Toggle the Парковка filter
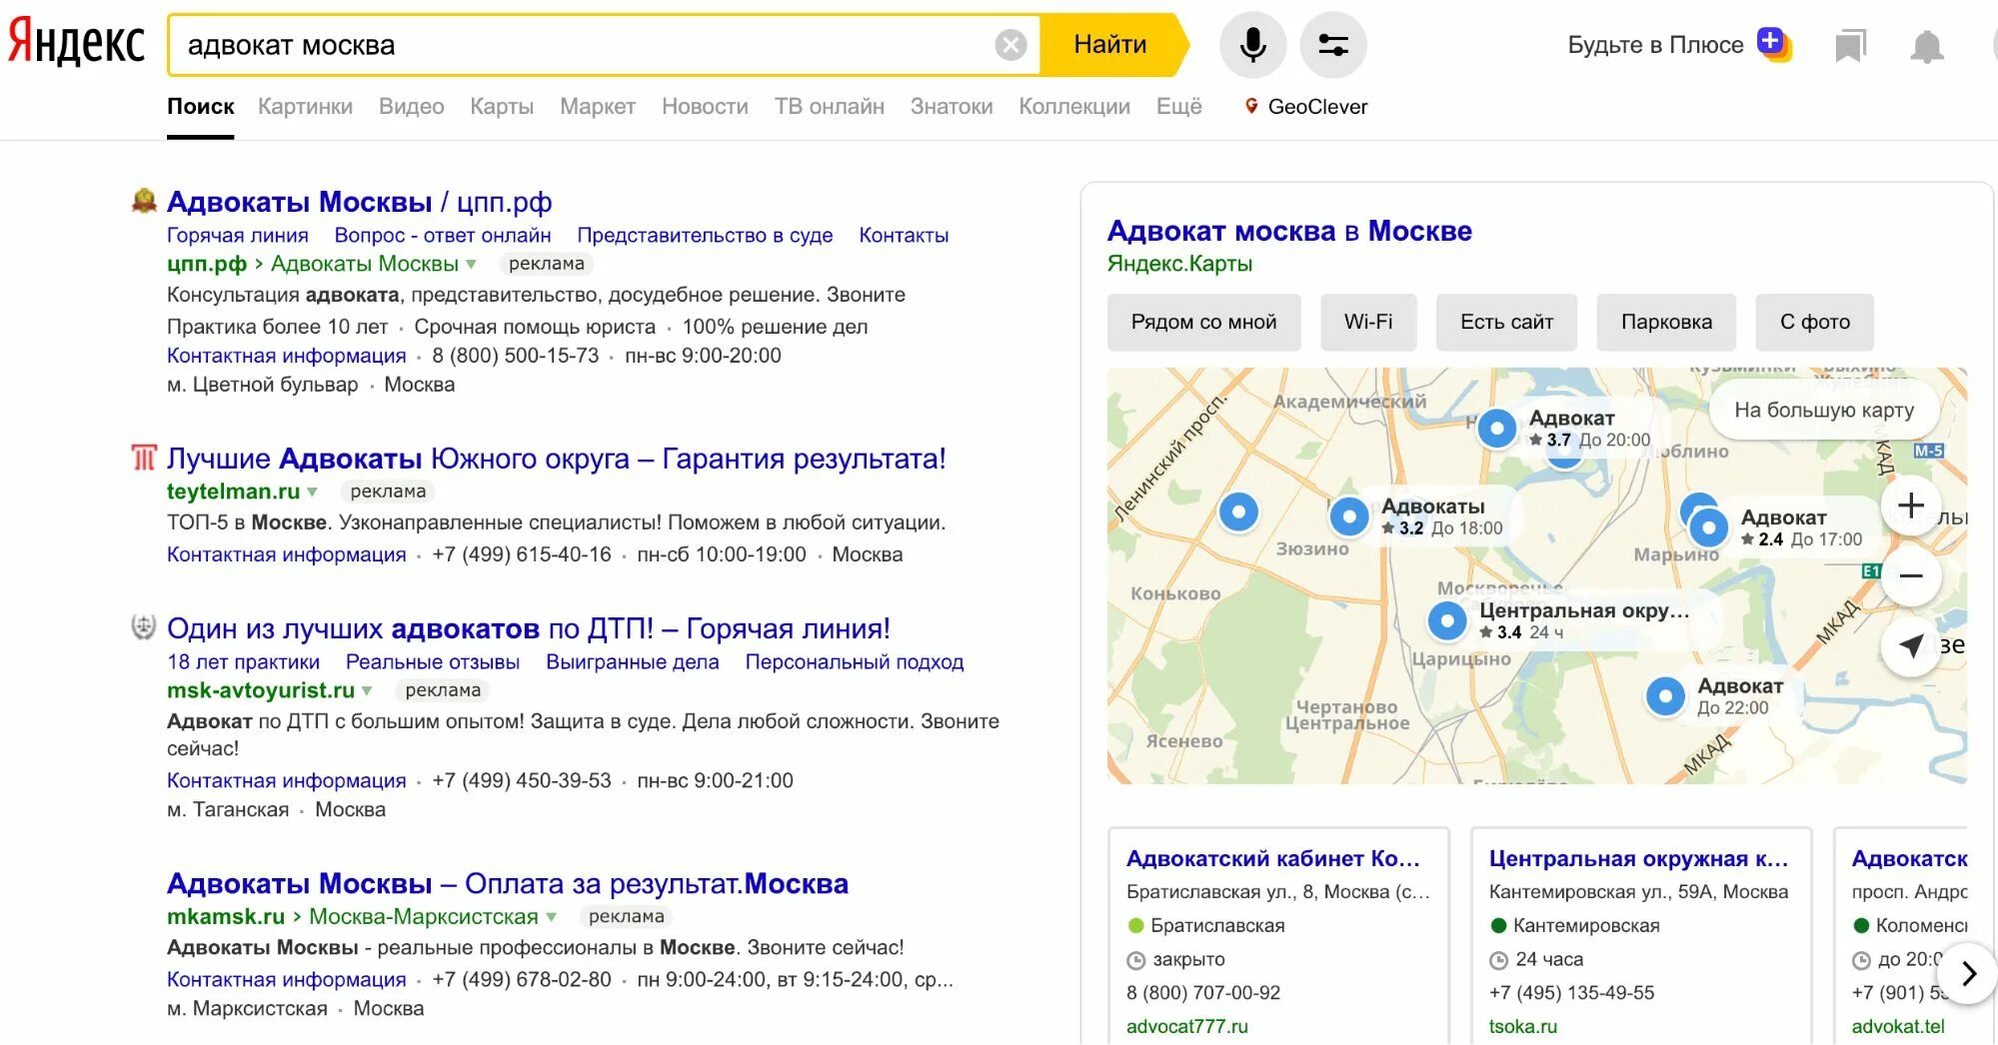The width and height of the screenshot is (1998, 1045). 1666,322
